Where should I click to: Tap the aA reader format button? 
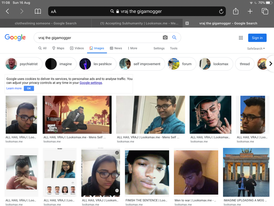[x=54, y=11]
